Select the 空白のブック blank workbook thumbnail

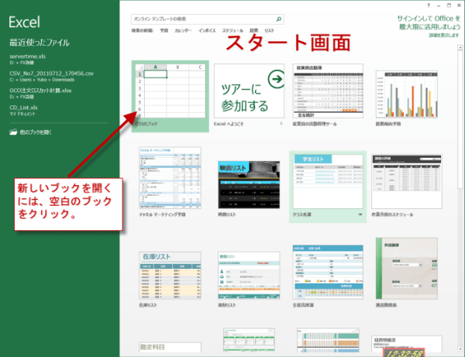tap(170, 92)
